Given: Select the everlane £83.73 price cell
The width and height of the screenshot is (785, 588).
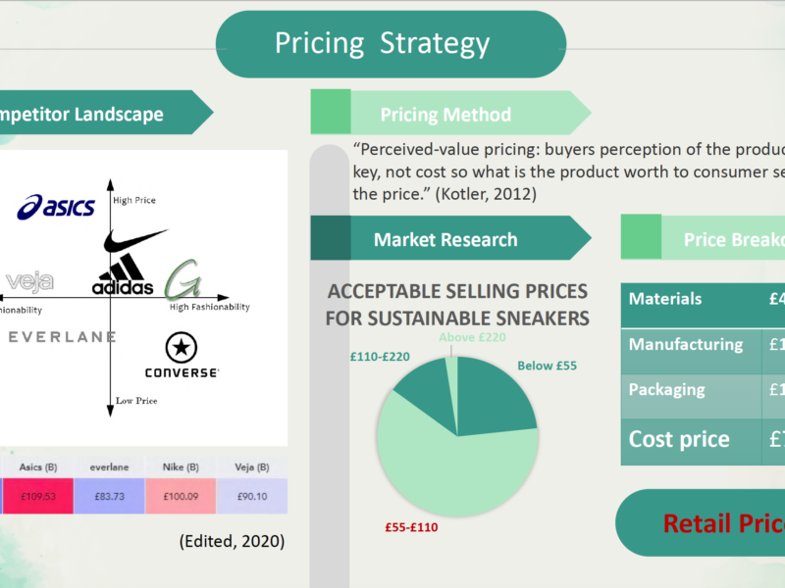Looking at the screenshot, I should click(x=109, y=496).
